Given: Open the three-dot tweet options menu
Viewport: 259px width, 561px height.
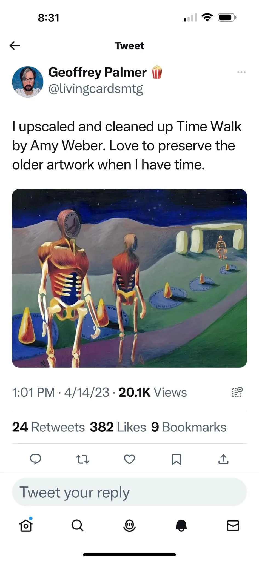Looking at the screenshot, I should point(241,72).
